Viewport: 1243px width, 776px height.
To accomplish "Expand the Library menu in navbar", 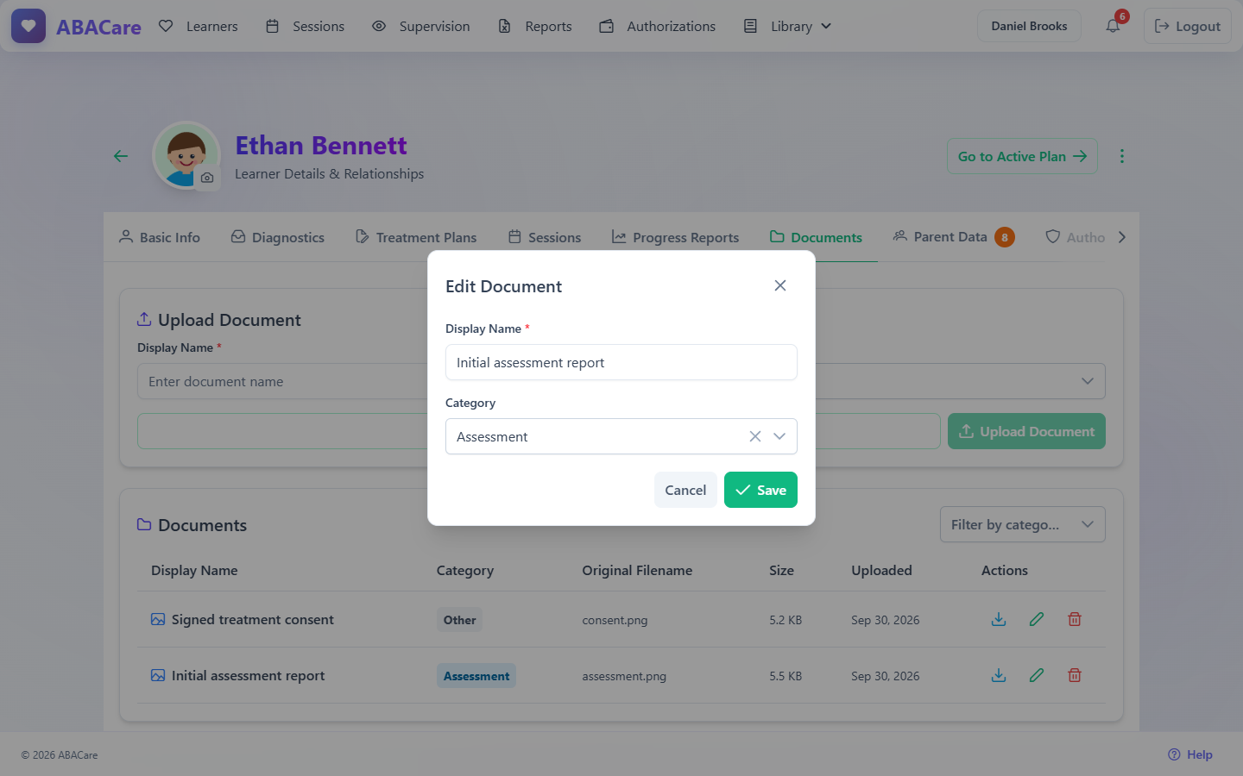I will (x=788, y=26).
